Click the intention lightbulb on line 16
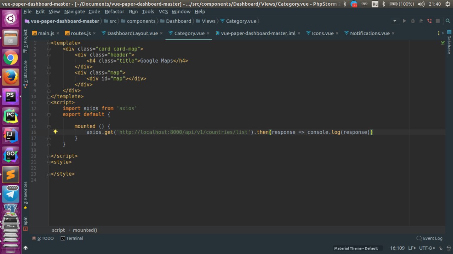This screenshot has width=453, height=254. [x=55, y=132]
